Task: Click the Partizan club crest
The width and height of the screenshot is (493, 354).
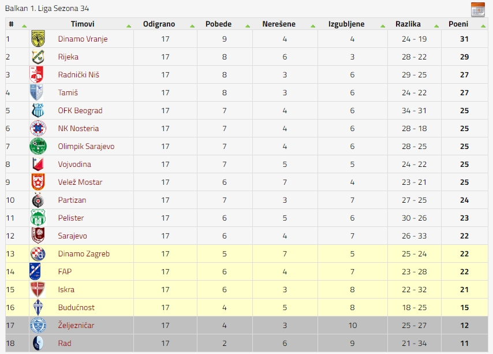Action: (x=38, y=200)
